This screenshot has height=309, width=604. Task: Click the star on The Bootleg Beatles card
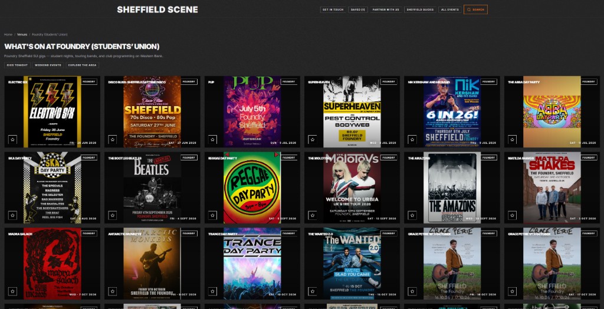coord(113,215)
